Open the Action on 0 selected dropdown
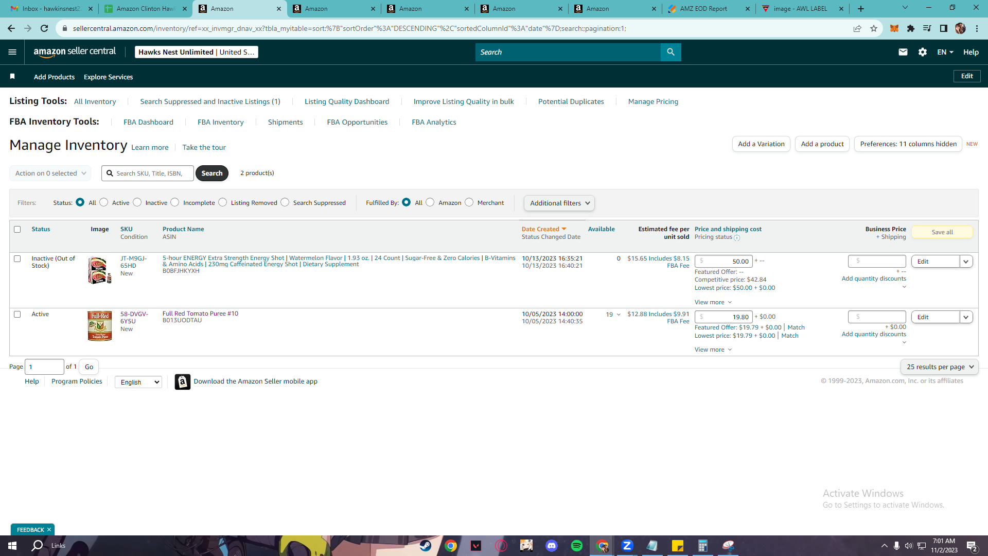988x556 pixels. (50, 173)
